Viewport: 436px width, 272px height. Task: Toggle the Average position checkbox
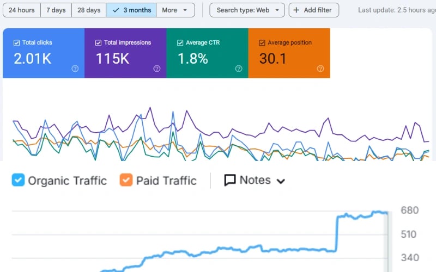point(262,43)
